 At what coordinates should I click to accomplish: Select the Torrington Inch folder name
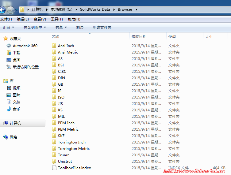click(72, 142)
